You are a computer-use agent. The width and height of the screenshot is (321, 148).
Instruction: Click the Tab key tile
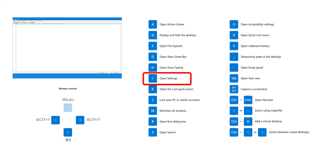tap(234, 78)
